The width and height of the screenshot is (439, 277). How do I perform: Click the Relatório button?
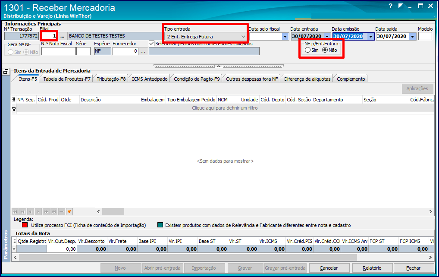pyautogui.click(x=372, y=268)
